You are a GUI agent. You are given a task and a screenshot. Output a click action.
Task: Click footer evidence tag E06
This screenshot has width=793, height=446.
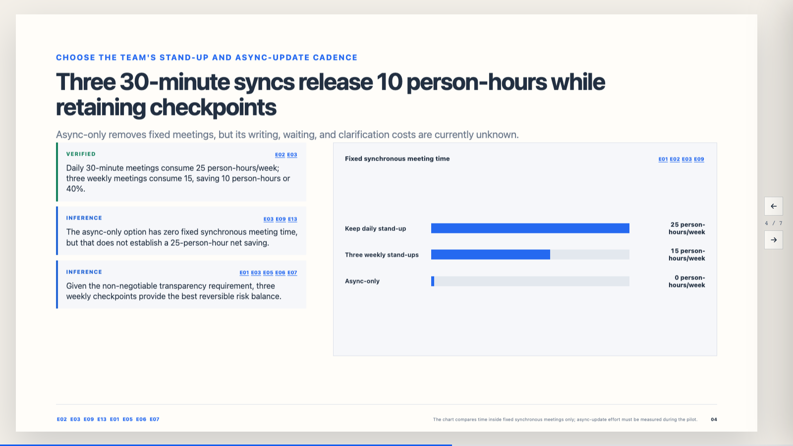point(141,419)
